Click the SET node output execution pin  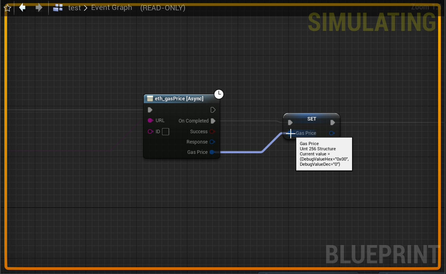click(x=333, y=123)
